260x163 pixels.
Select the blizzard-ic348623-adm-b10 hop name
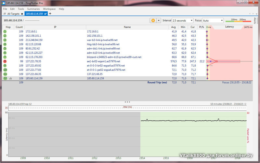[x=114, y=57]
